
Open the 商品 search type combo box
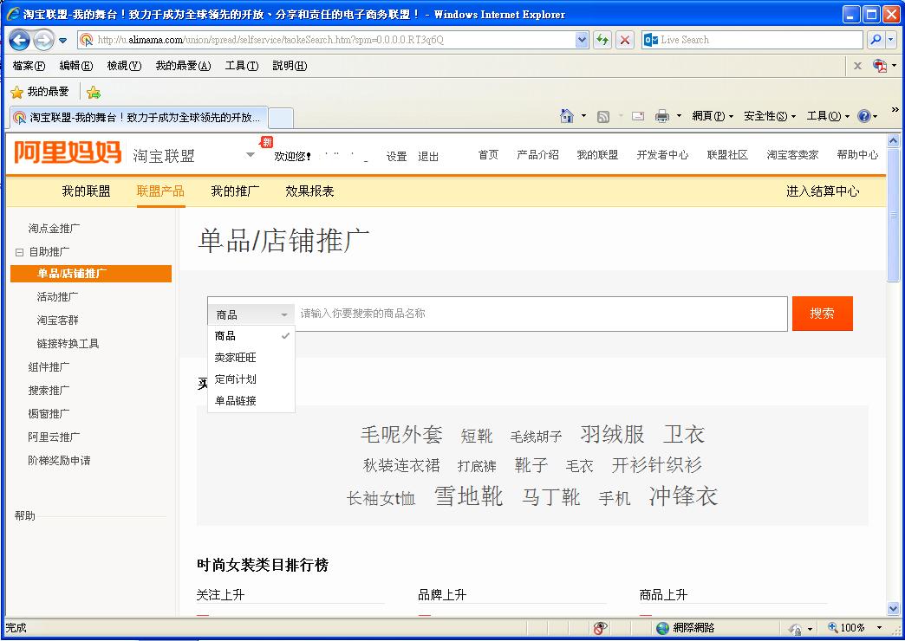[x=251, y=314]
